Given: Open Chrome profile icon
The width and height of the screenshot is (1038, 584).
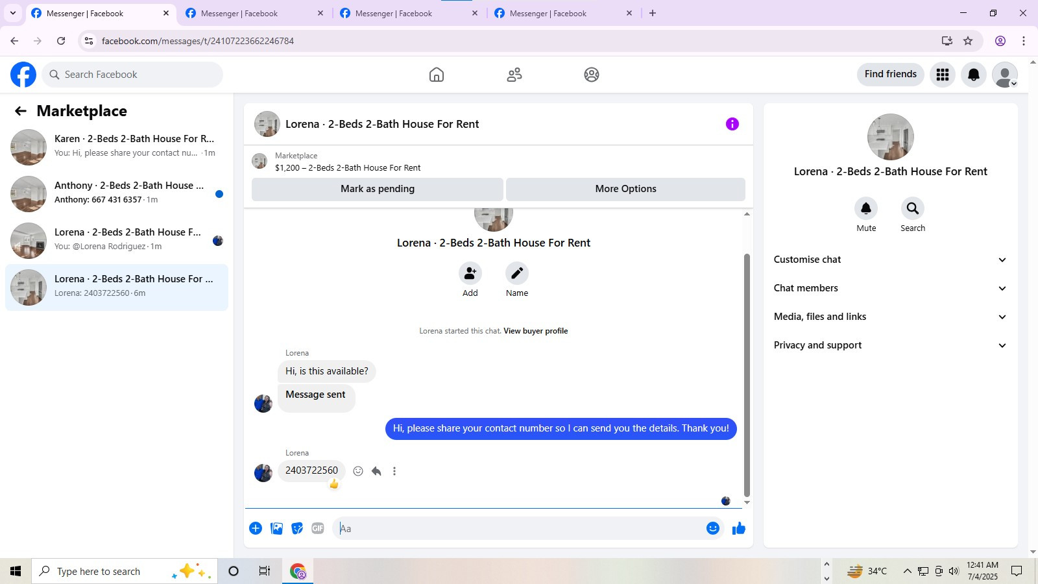Looking at the screenshot, I should point(1000,41).
